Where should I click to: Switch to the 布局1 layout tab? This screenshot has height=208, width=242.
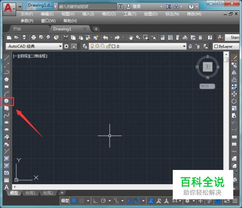point(30,193)
